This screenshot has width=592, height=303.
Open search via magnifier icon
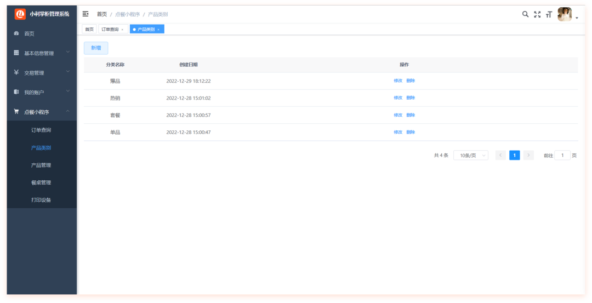pyautogui.click(x=525, y=14)
